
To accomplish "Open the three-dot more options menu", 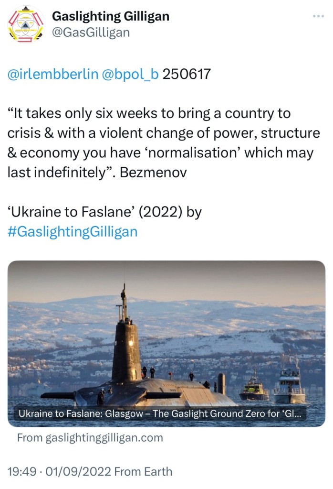I will tap(318, 16).
